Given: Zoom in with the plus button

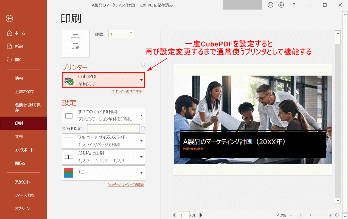Looking at the screenshot, I should pyautogui.click(x=330, y=215).
